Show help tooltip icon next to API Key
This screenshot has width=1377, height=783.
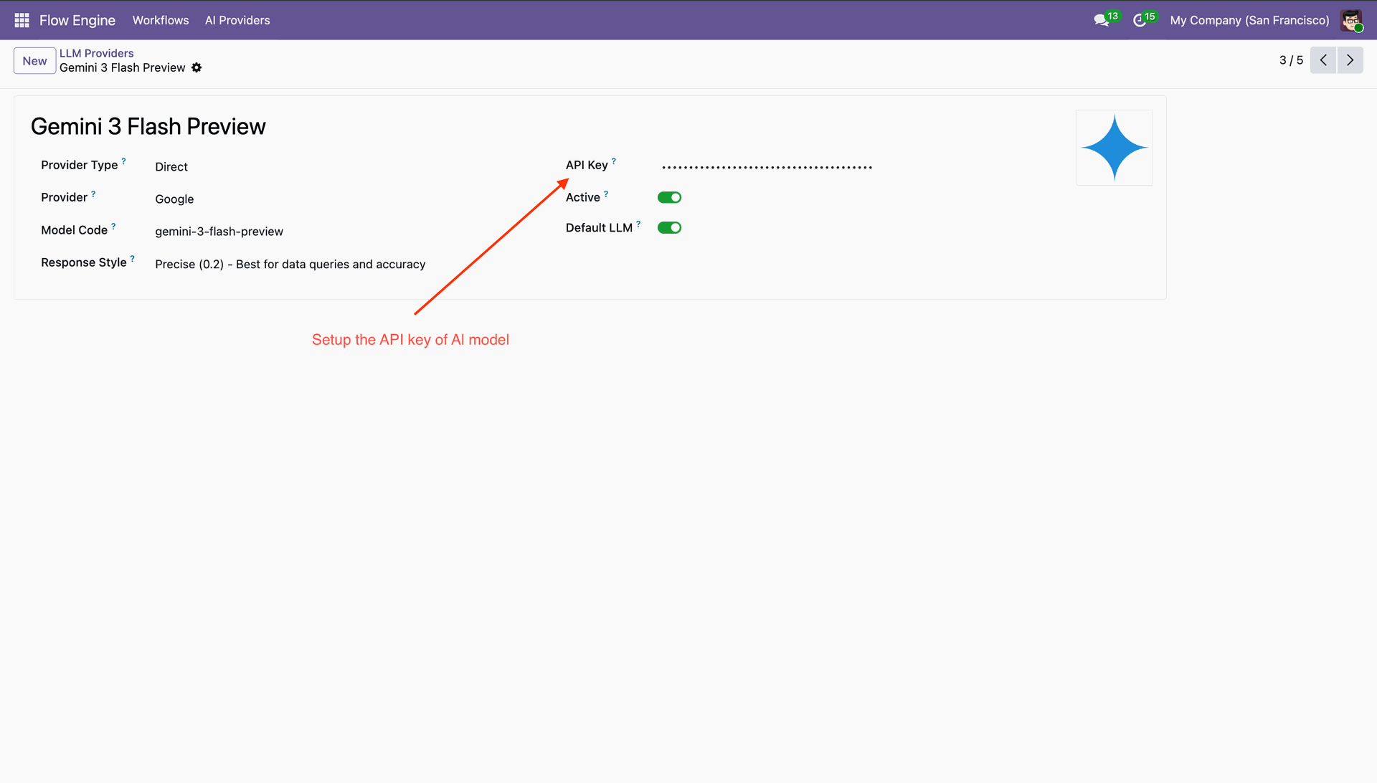[614, 161]
